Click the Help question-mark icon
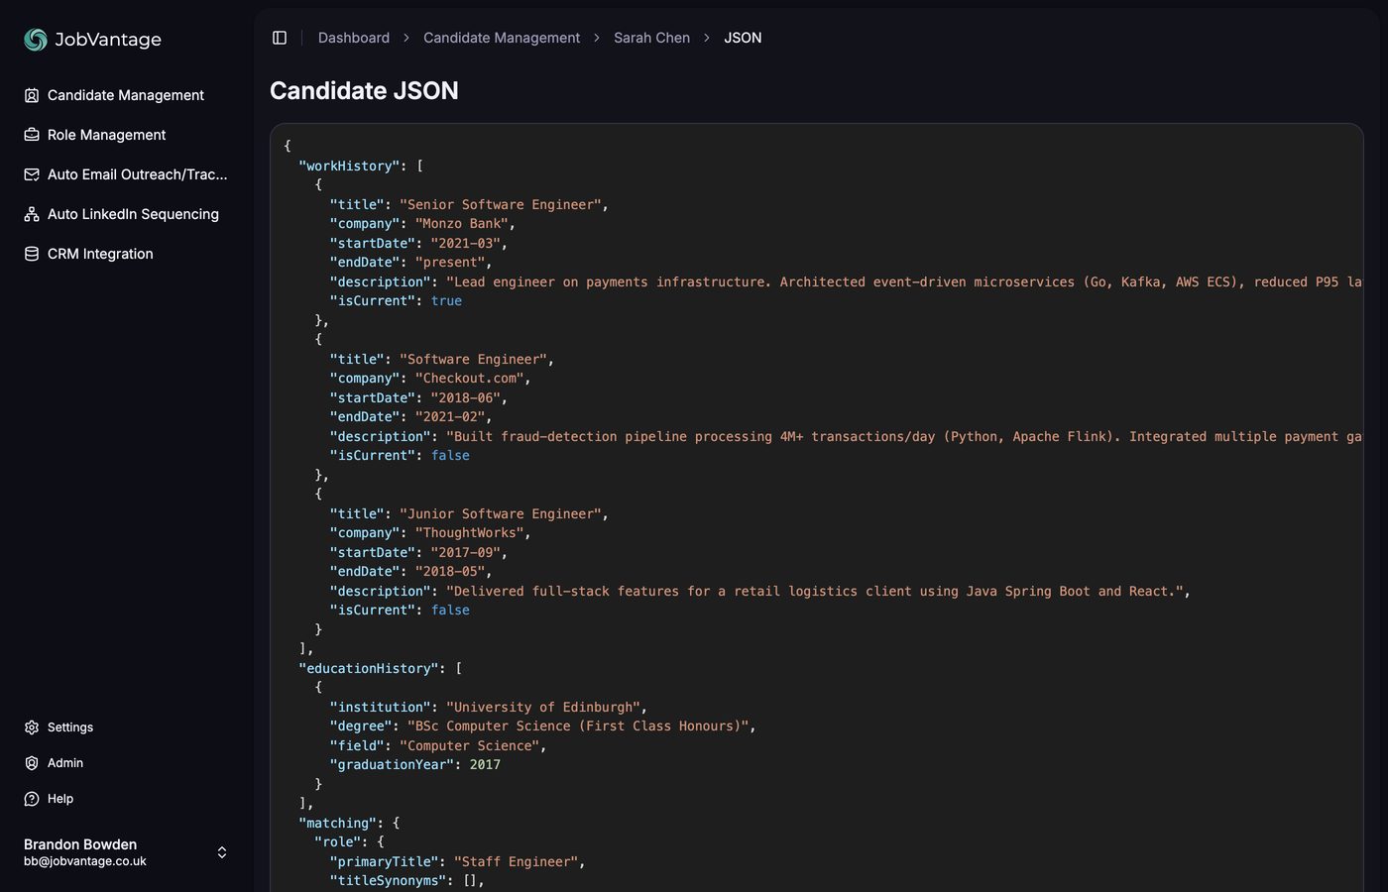Viewport: 1388px width, 892px height. (32, 799)
